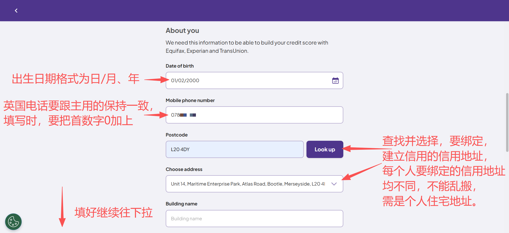This screenshot has width=509, height=233.
Task: Click the Look up button
Action: point(325,150)
